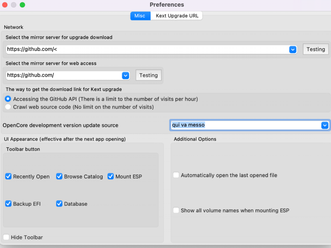Uncheck the Backup EFI checkbox
This screenshot has height=248, width=331.
click(8, 204)
